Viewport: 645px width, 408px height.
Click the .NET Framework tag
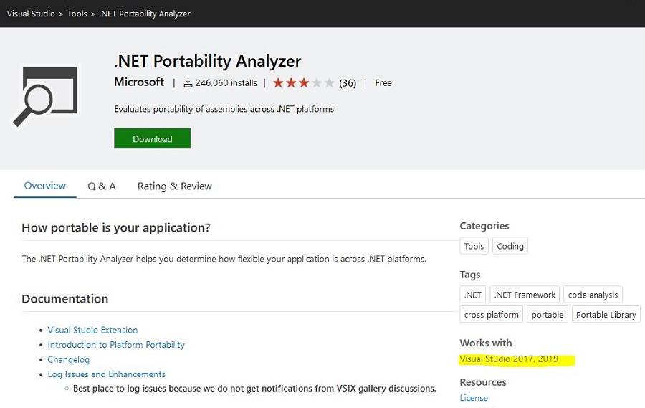(x=525, y=295)
